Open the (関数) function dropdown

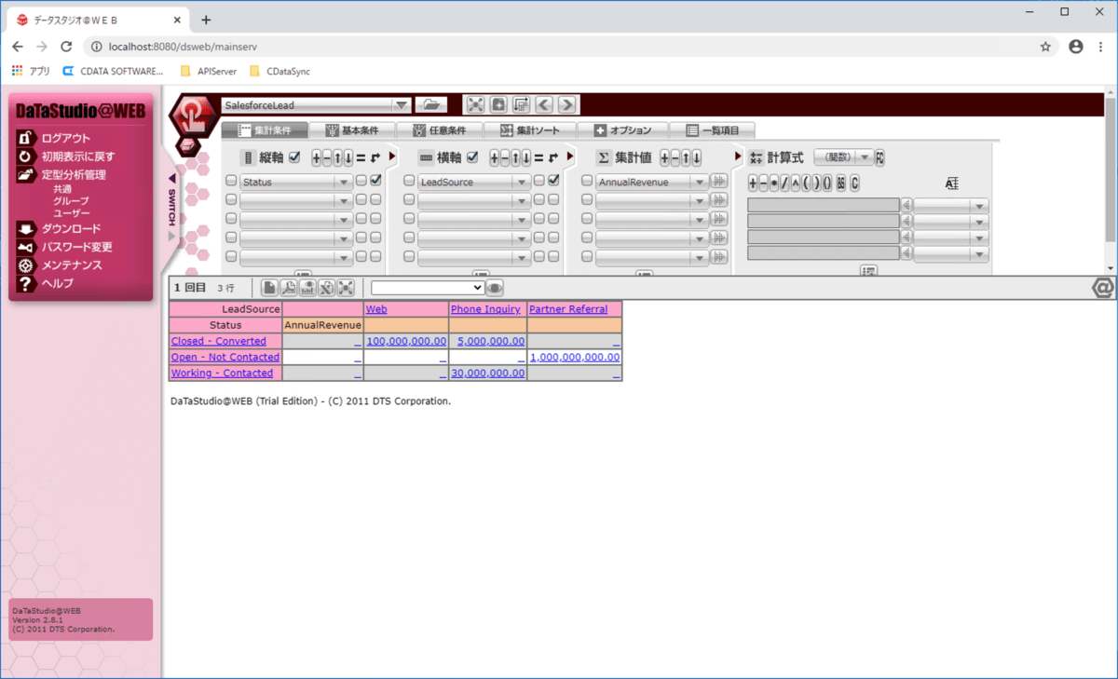point(843,157)
